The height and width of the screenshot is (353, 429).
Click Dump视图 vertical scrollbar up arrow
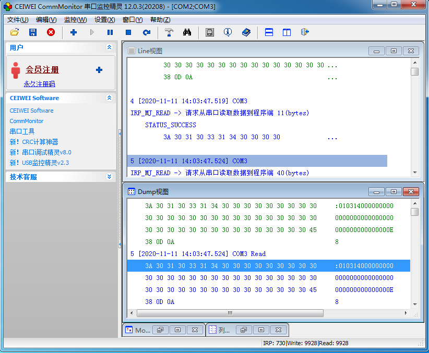pyautogui.click(x=415, y=203)
